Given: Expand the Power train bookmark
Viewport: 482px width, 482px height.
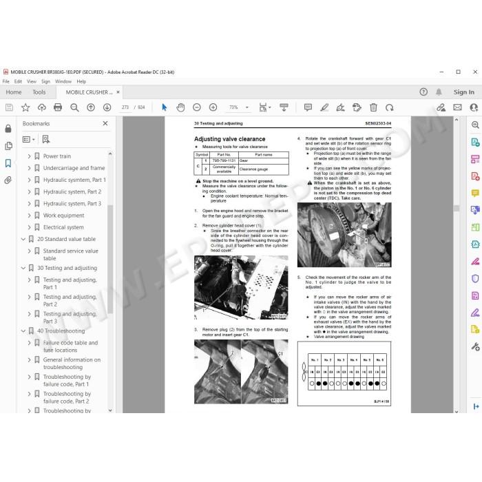Looking at the screenshot, I should coord(29,156).
